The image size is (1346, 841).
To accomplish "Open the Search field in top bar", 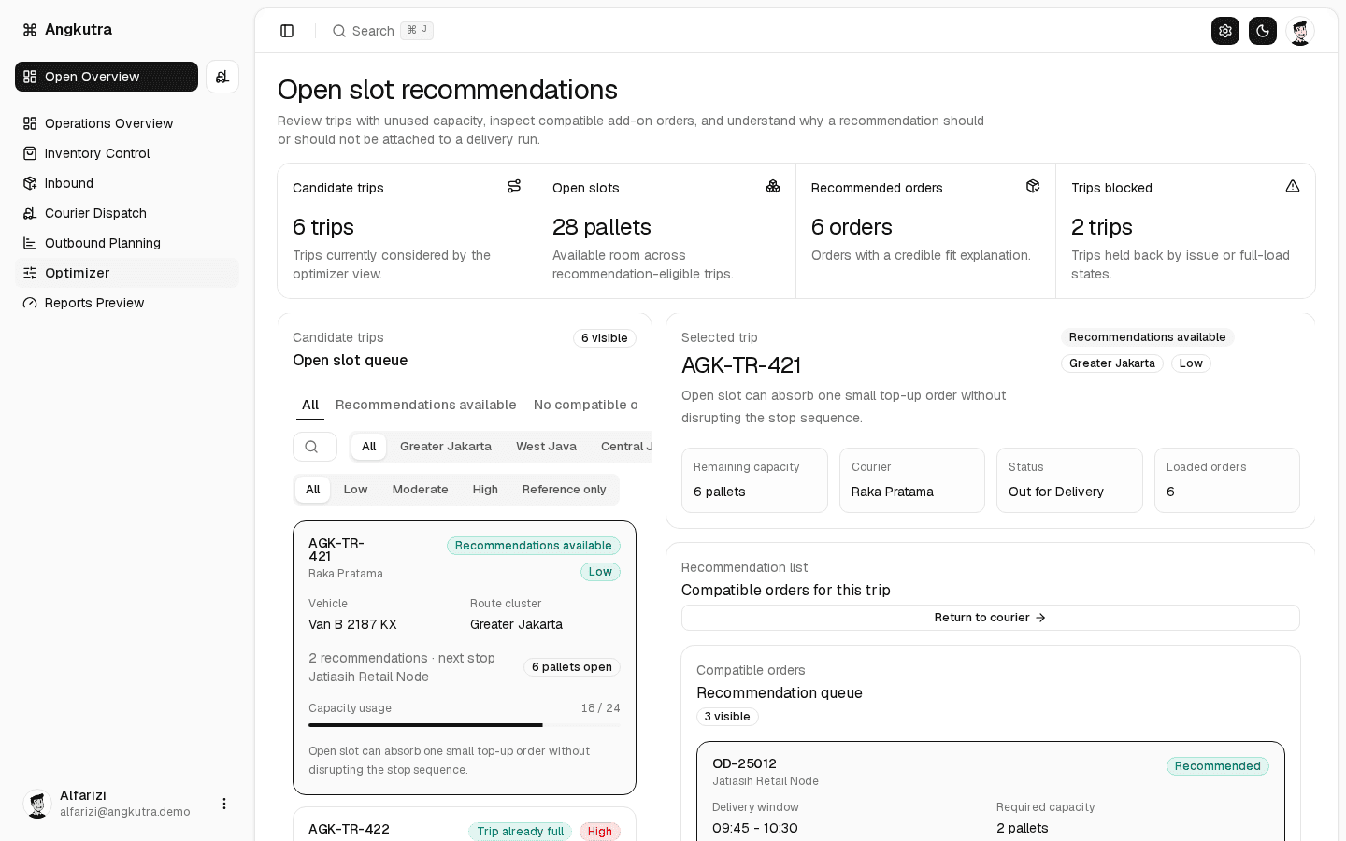I will pos(382,31).
